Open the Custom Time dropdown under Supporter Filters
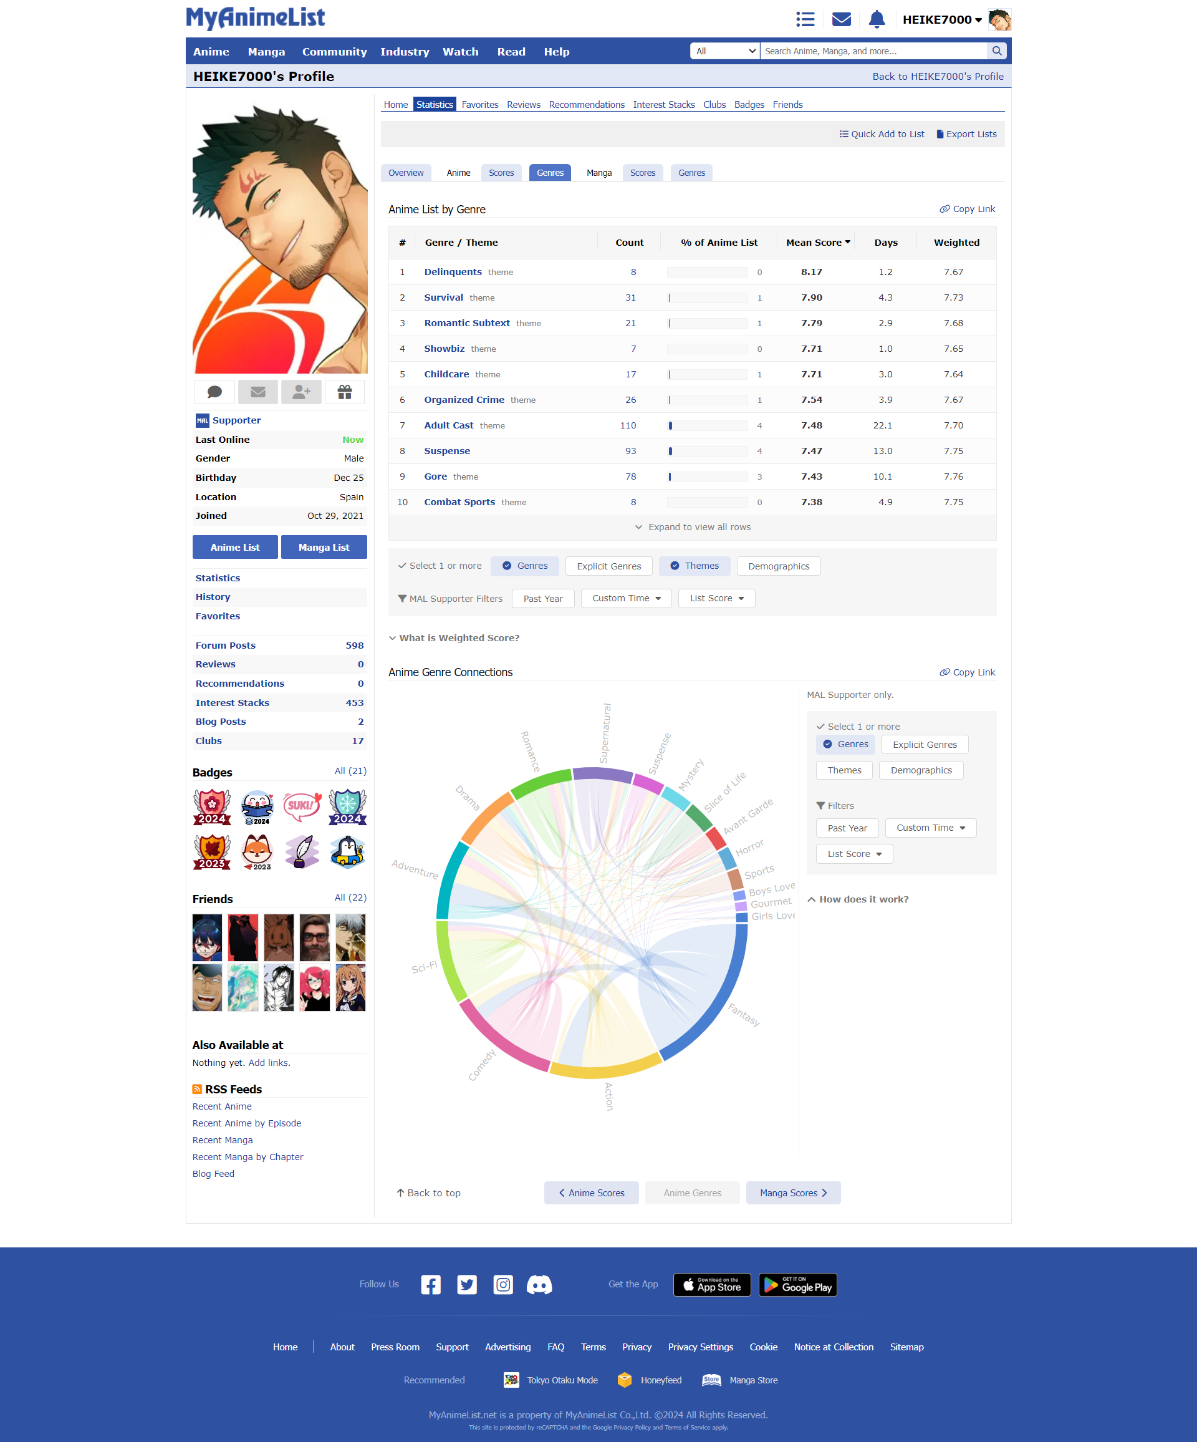Image resolution: width=1197 pixels, height=1442 pixels. click(x=626, y=598)
